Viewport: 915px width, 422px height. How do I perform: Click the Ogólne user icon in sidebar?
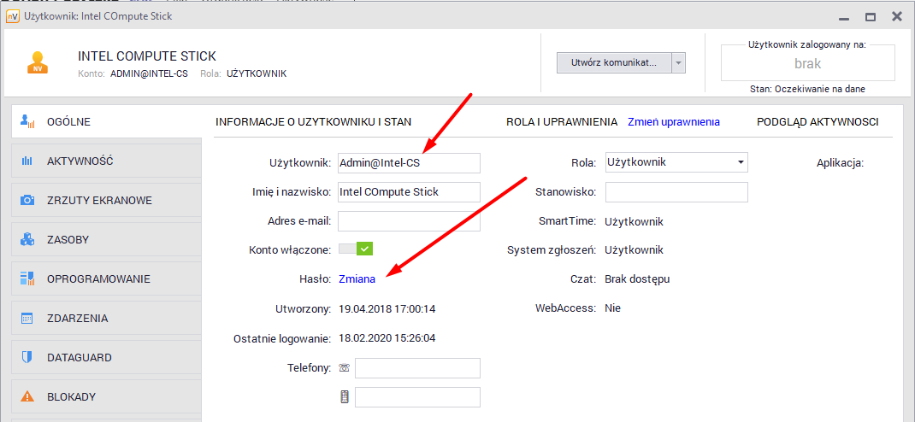[x=27, y=121]
